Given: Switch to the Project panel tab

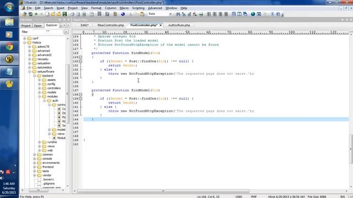Looking at the screenshot, I should (26, 26).
